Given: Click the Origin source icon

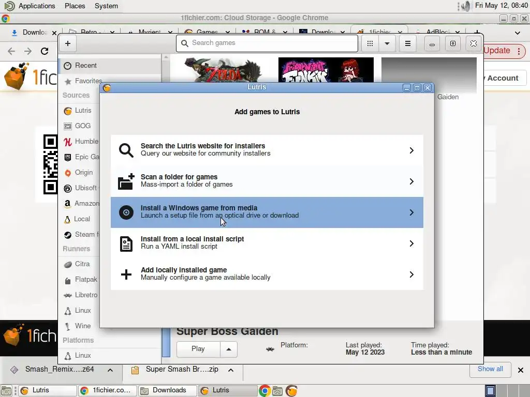Looking at the screenshot, I should point(68,173).
